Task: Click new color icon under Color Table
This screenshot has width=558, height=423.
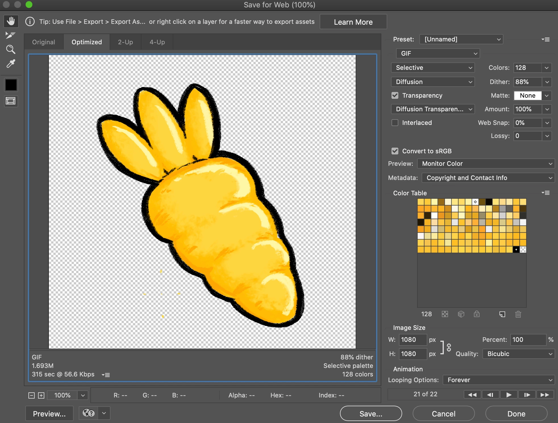Action: point(502,314)
